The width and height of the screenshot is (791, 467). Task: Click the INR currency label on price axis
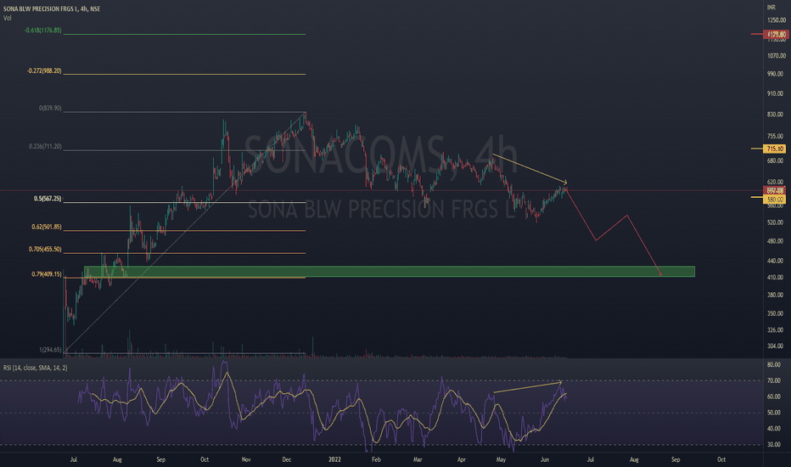coord(771,7)
